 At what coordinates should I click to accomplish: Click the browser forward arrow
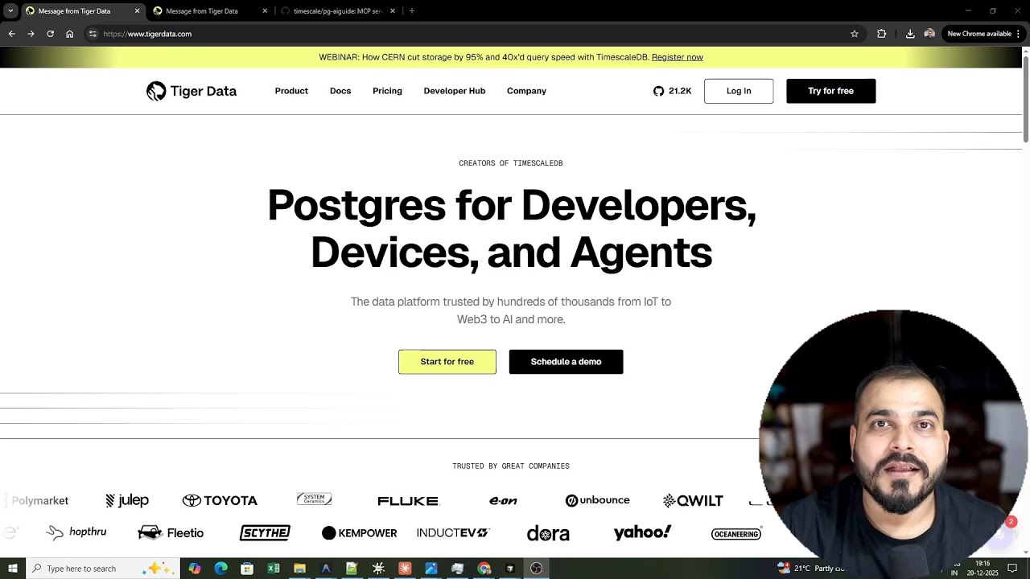tap(31, 34)
